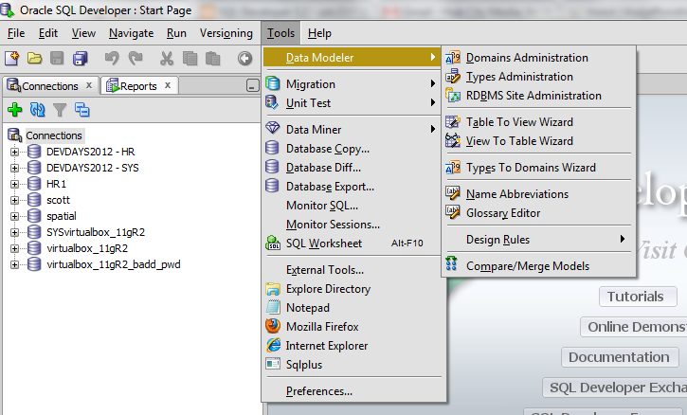
Task: Choose Database Export menu item
Action: tap(352, 187)
